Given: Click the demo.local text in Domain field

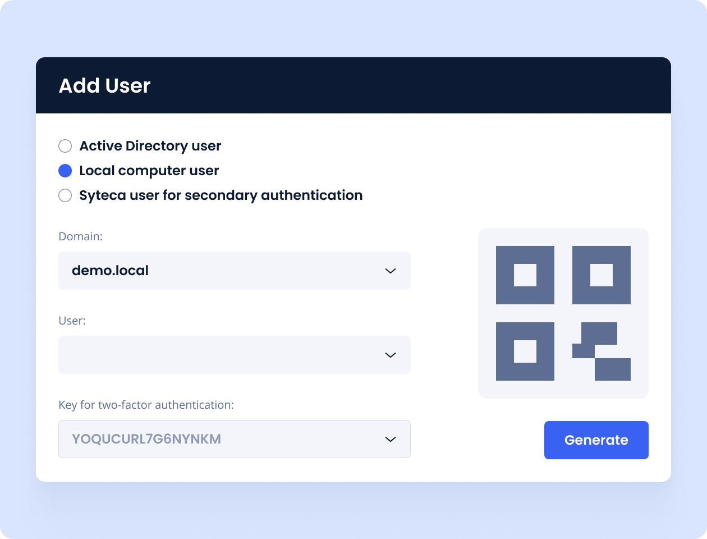Looking at the screenshot, I should (110, 271).
